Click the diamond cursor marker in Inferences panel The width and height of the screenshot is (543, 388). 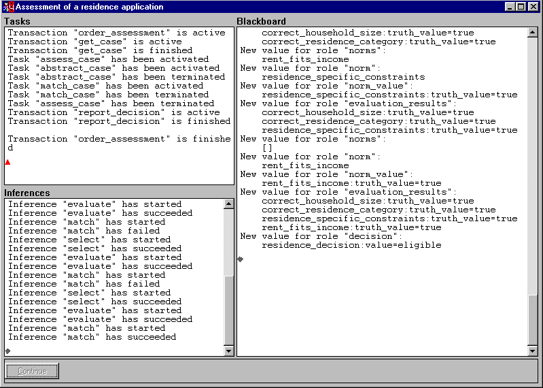8,351
